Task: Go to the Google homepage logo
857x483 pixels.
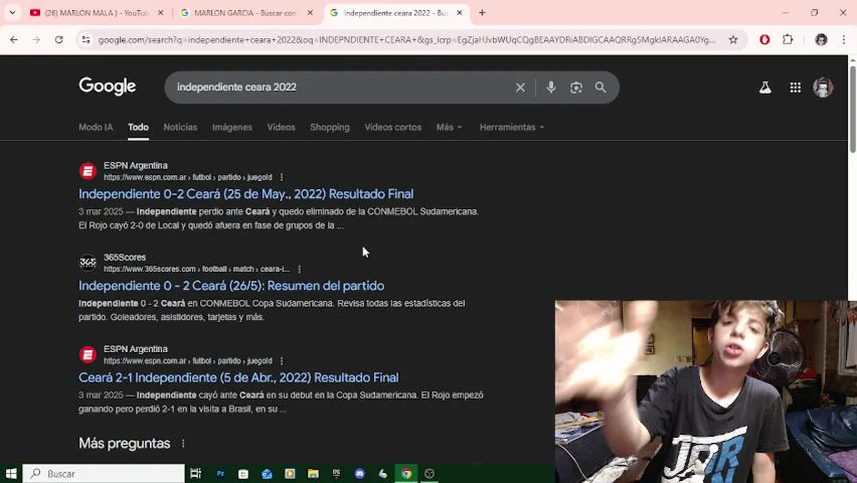Action: pyautogui.click(x=107, y=87)
